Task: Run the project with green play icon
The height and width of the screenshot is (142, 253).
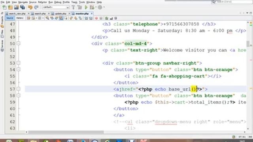Action: click(86, 7)
